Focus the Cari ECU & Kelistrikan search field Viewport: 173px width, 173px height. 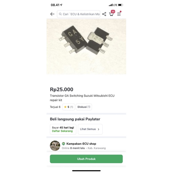[79, 14]
